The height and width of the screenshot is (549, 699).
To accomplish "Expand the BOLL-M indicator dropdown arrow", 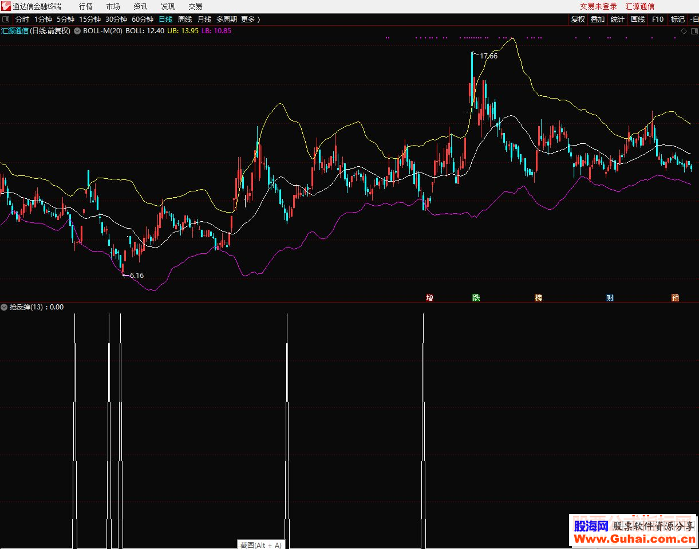I will (x=77, y=31).
